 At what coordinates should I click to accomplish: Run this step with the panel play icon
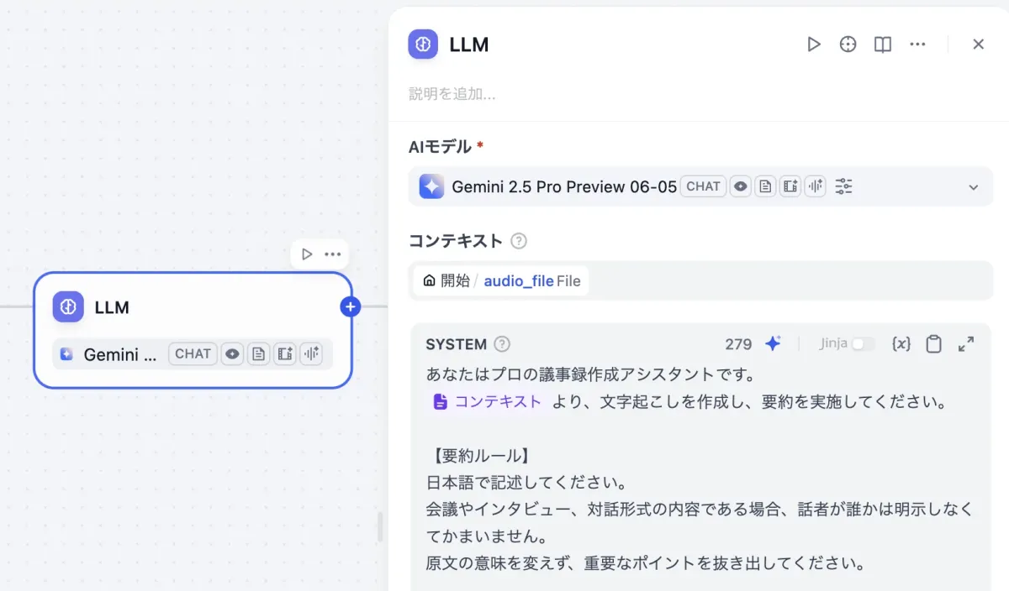coord(813,44)
